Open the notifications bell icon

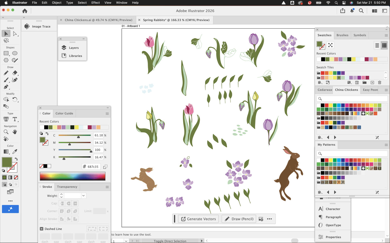click(x=352, y=11)
